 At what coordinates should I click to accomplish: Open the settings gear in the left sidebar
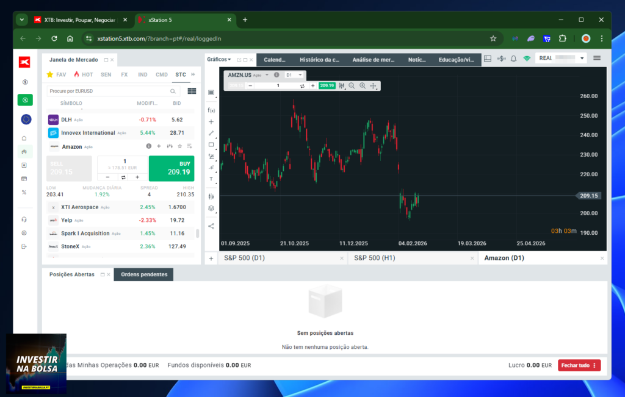(x=24, y=233)
